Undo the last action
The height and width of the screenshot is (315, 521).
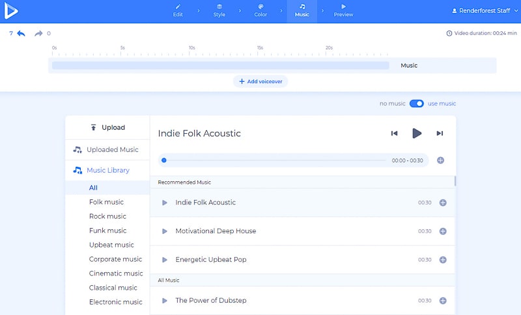[x=21, y=33]
